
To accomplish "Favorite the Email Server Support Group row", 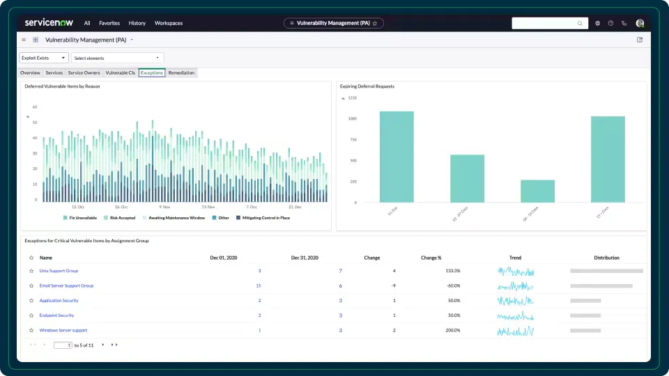I will point(31,285).
